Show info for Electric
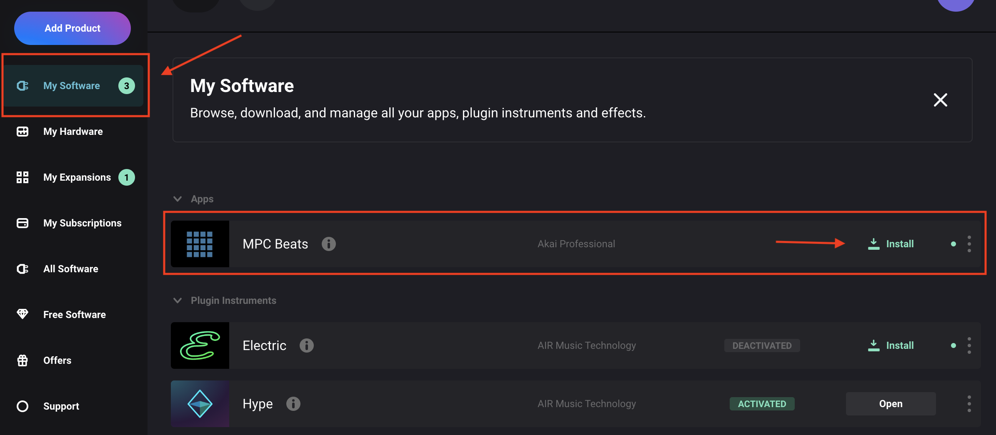996x435 pixels. pos(307,346)
